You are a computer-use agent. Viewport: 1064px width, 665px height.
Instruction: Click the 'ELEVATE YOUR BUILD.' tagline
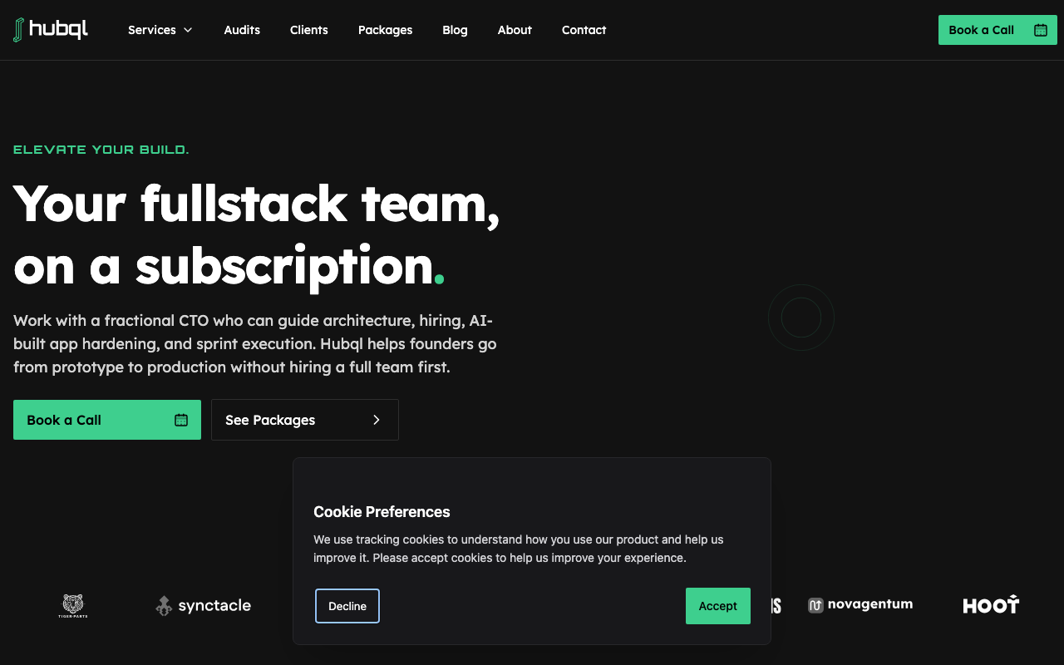pos(101,150)
